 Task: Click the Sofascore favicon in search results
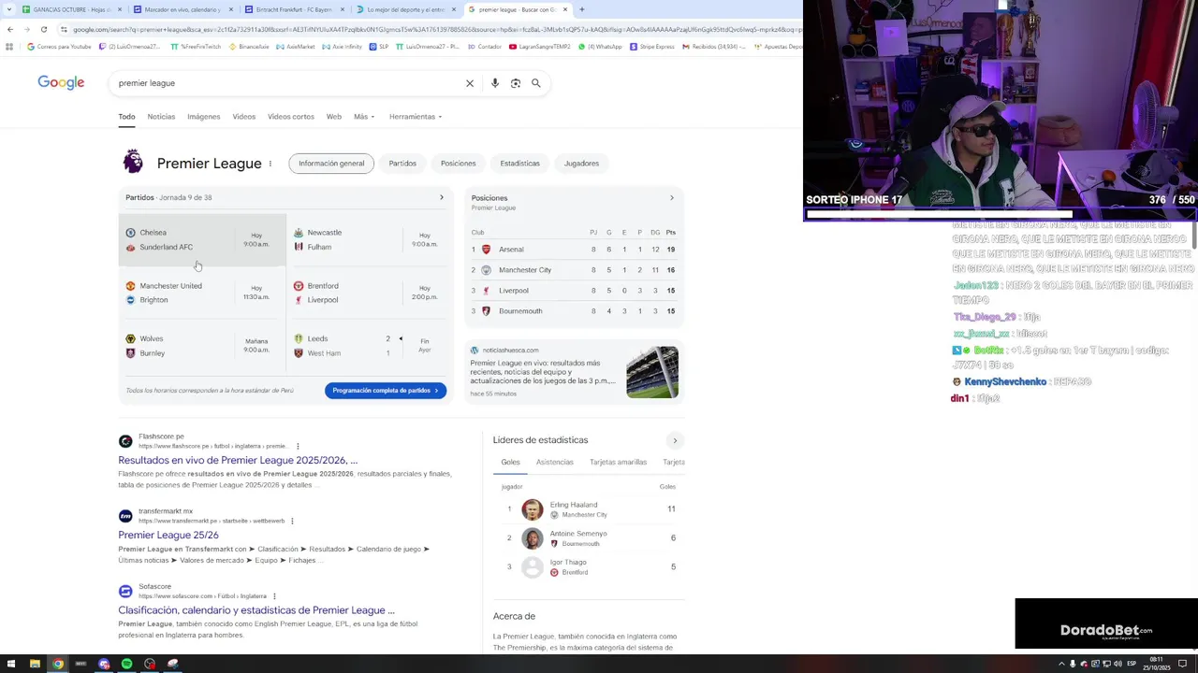tap(125, 591)
